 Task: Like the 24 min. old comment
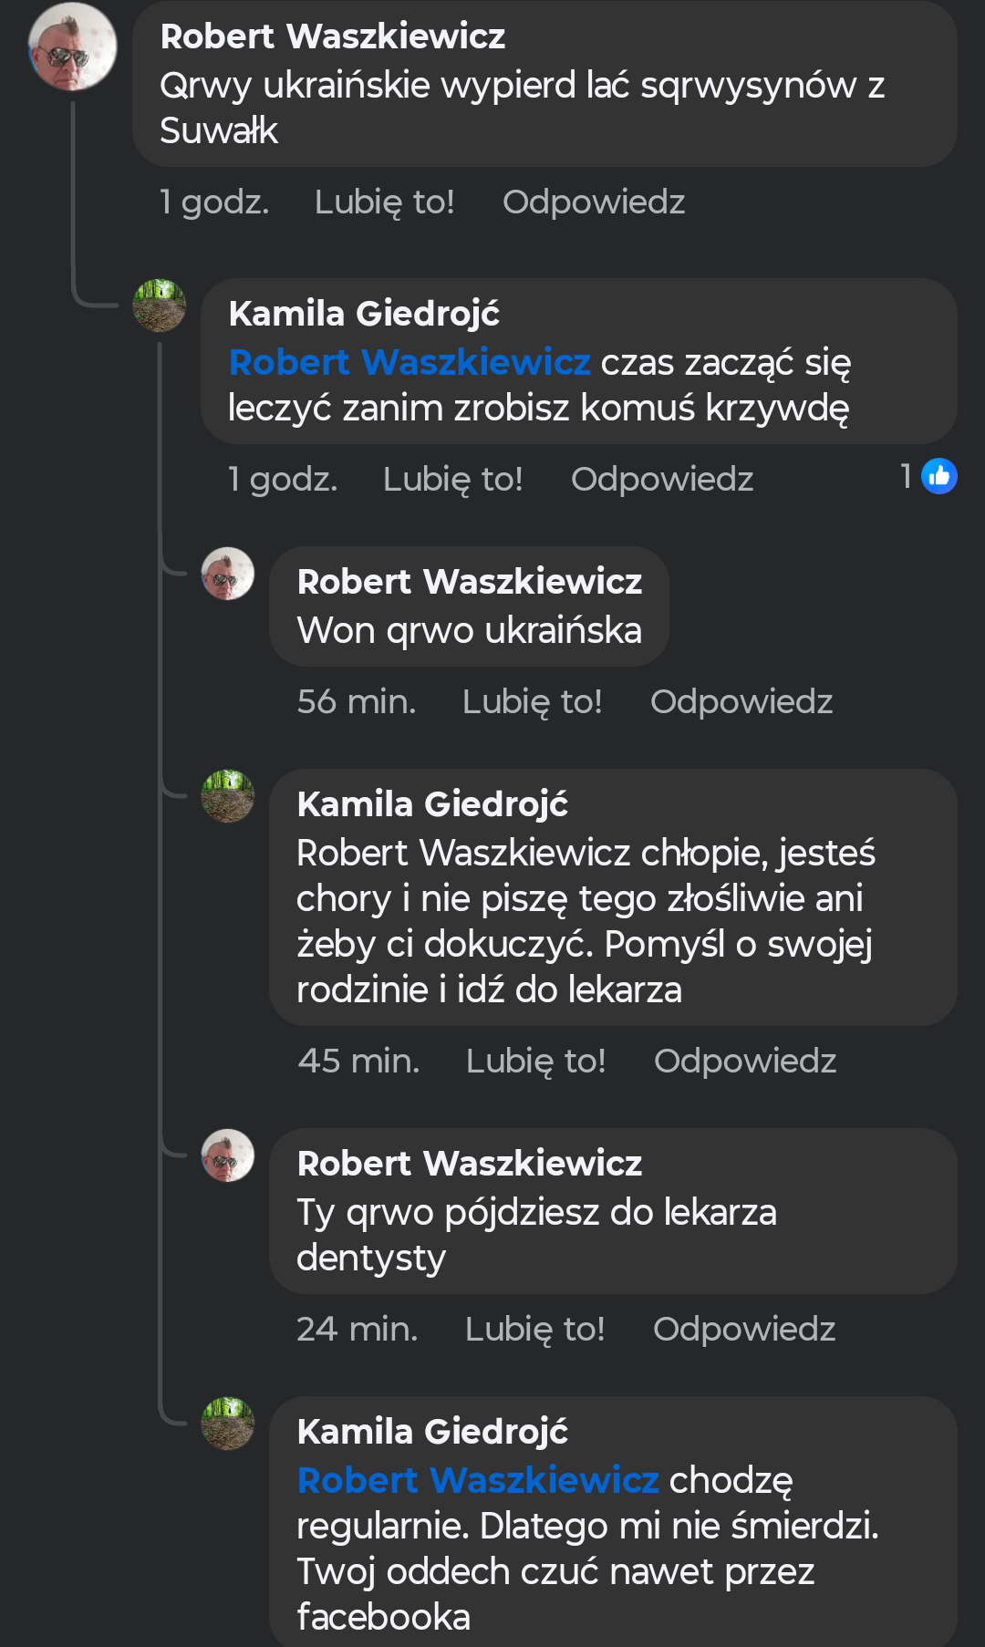pyautogui.click(x=534, y=1329)
